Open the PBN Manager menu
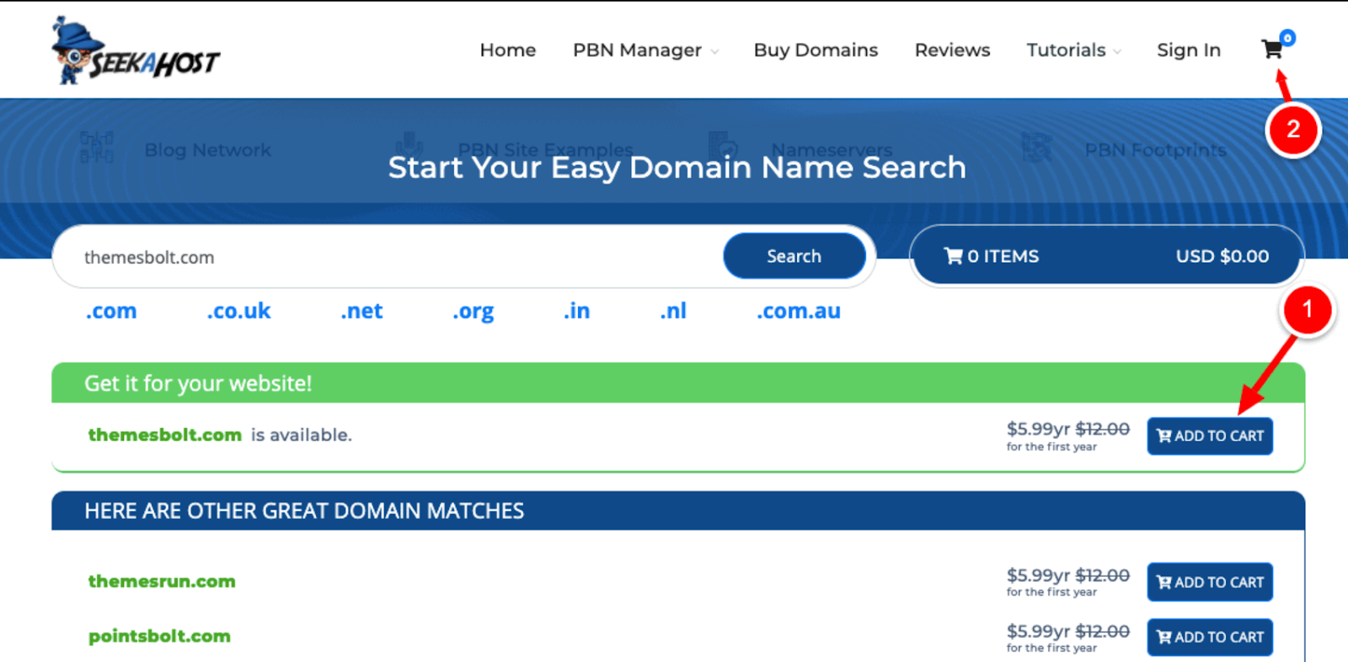This screenshot has width=1348, height=662. (x=637, y=50)
